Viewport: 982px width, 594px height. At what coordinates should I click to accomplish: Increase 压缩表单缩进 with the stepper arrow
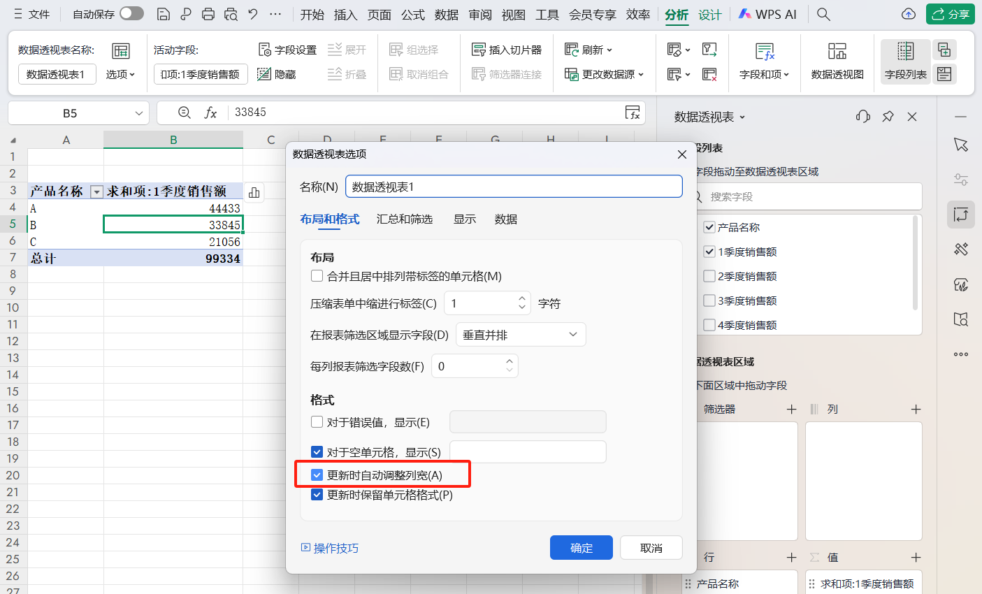click(x=521, y=298)
